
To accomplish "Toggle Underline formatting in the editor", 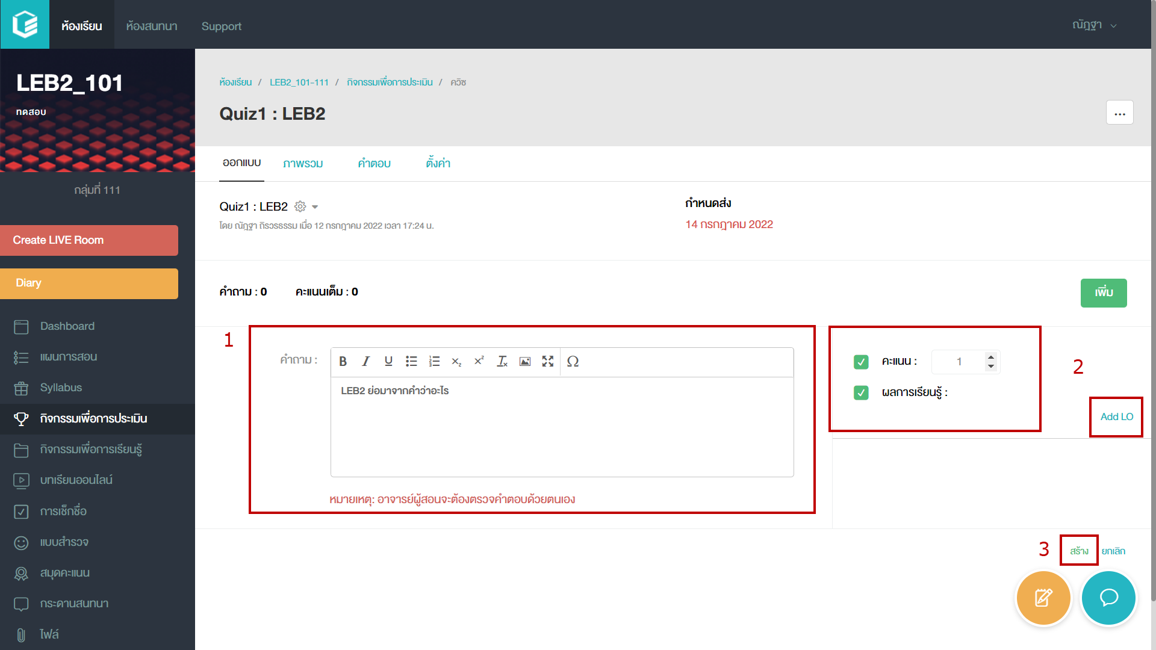I will pyautogui.click(x=388, y=362).
